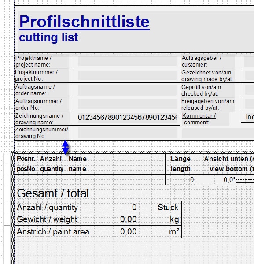
Task: Click the Posnr. / posNo column header
Action: (x=26, y=164)
